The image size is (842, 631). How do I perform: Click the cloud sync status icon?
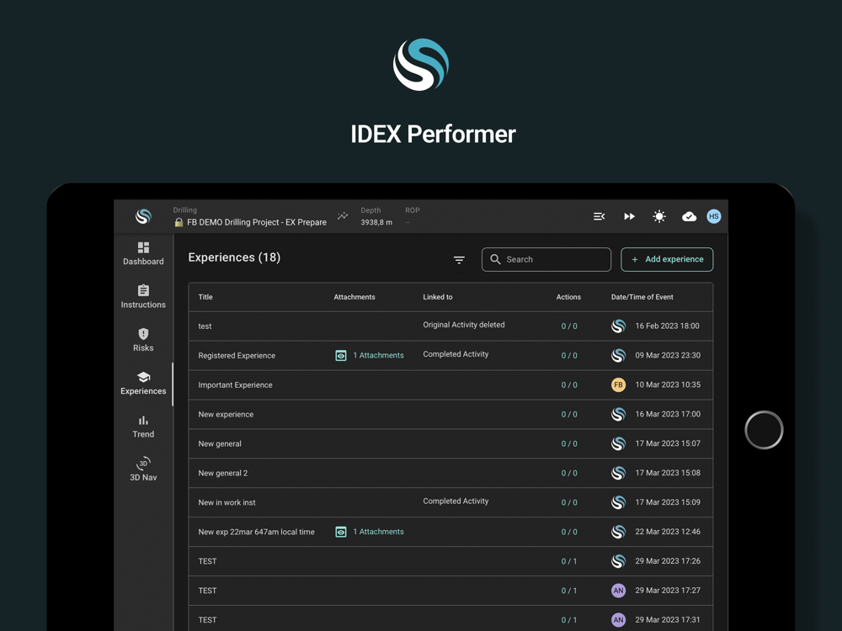pos(689,216)
